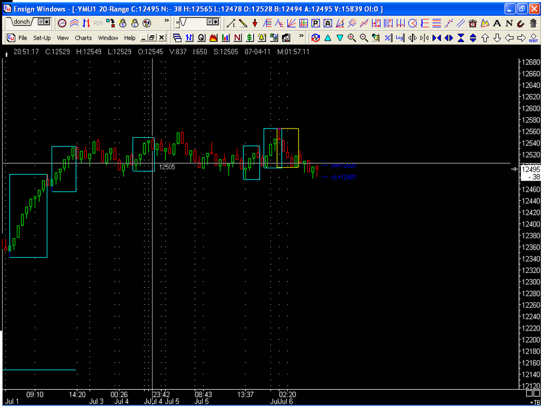Open the File menu

pyautogui.click(x=23, y=38)
